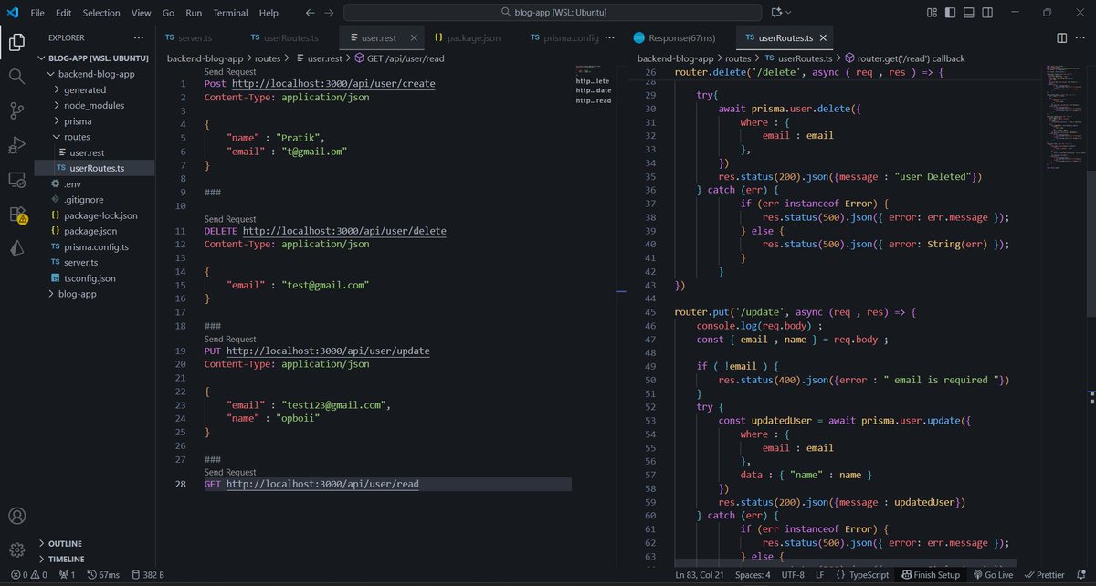Open more actions for the right editor group
This screenshot has height=586, width=1096.
[x=1081, y=38]
